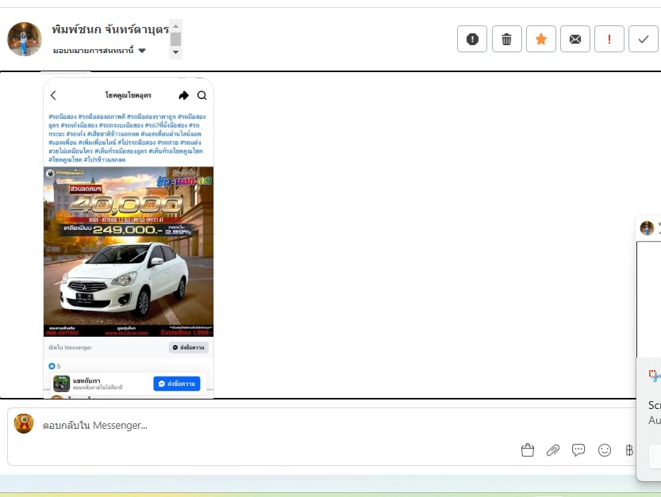Image resolution: width=661 pixels, height=497 pixels.
Task: Click small avatar in right-side popup
Action: coord(647,227)
